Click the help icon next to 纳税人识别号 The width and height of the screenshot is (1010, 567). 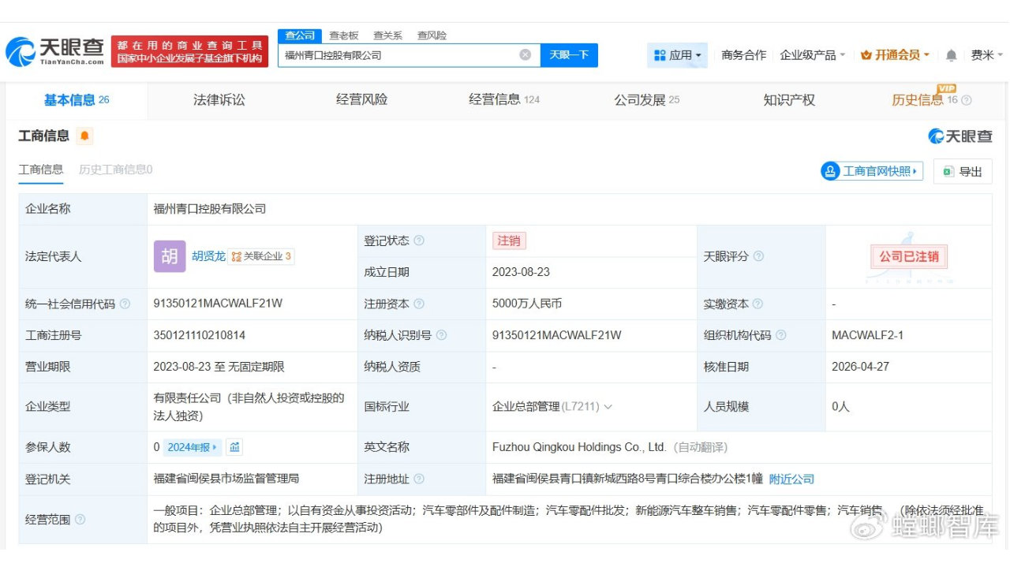(x=441, y=335)
